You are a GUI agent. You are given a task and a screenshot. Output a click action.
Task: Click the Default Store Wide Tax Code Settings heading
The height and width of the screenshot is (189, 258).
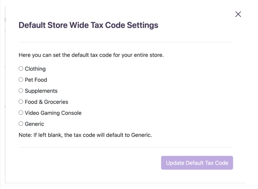(88, 25)
